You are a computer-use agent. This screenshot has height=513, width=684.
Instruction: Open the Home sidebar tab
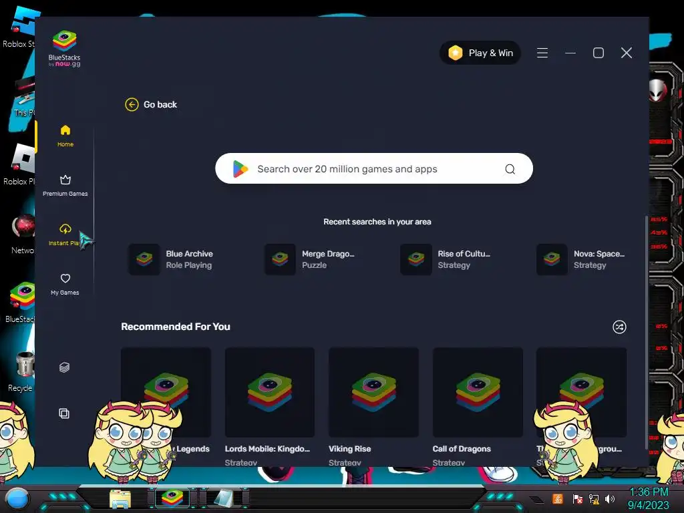click(x=65, y=136)
